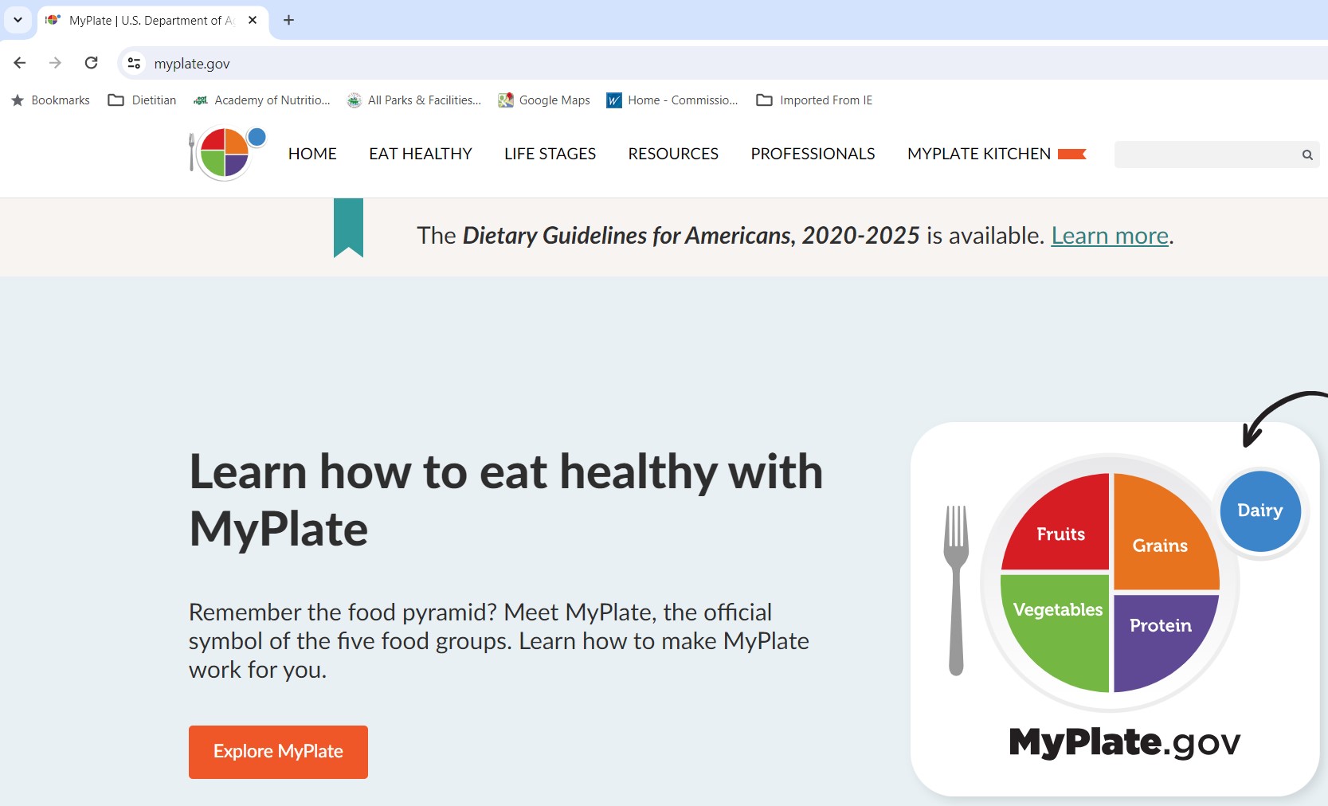Open the All Parks & Facilities bookmark

[x=414, y=100]
